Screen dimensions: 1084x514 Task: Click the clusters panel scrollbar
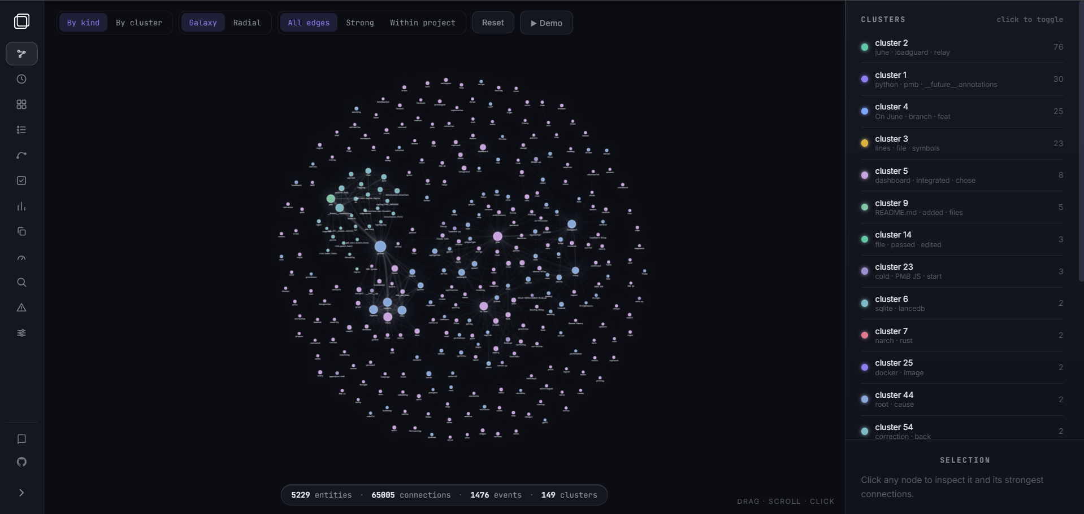pyautogui.click(x=1081, y=141)
